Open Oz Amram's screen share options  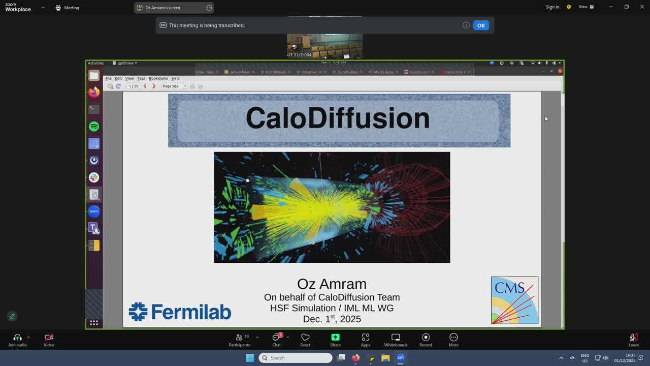(209, 8)
